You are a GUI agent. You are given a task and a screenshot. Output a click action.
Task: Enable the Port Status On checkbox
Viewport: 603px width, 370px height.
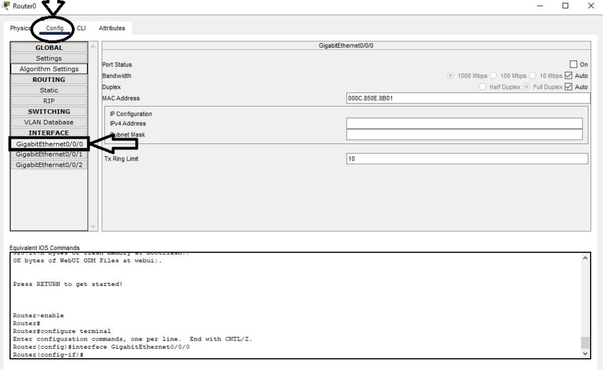574,64
